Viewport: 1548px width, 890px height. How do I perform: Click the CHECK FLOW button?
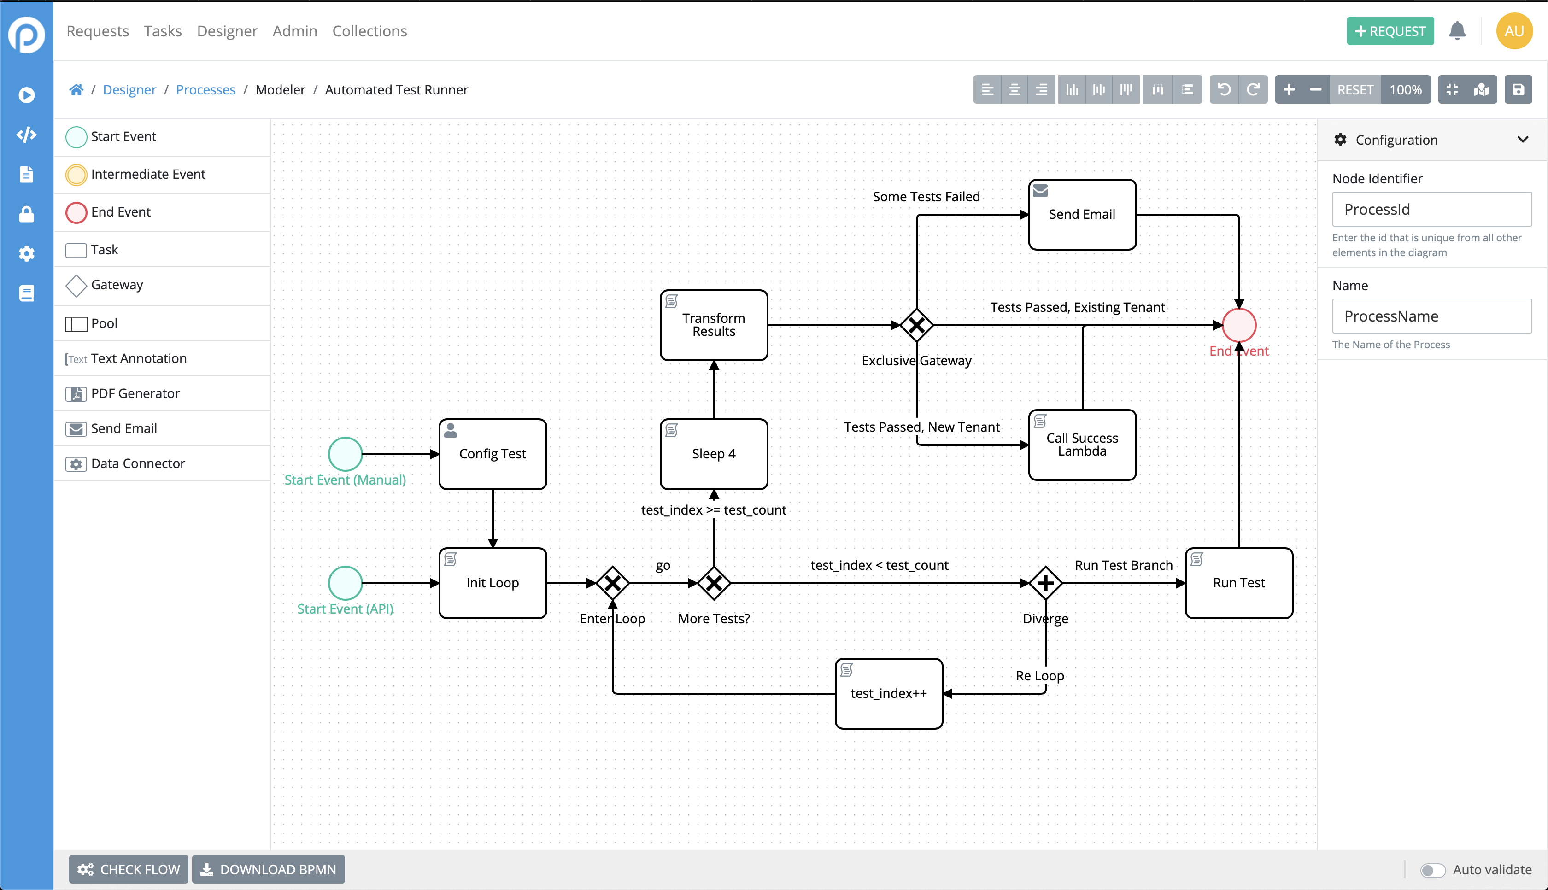coord(127,870)
